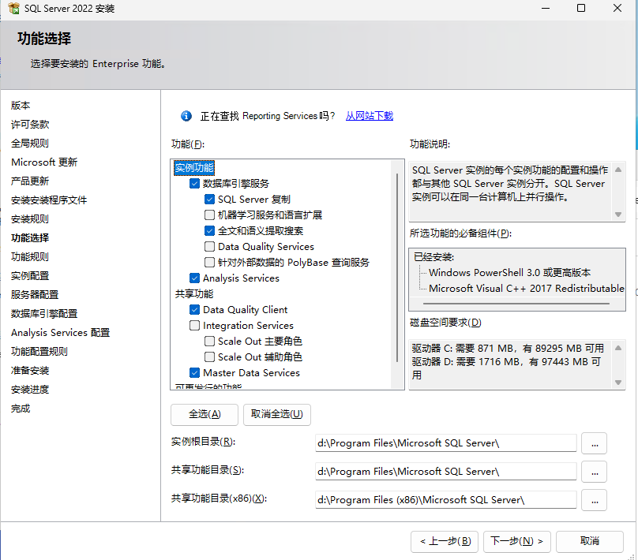The height and width of the screenshot is (560, 638).
Task: Click the 已经安装 prerequisites node
Action: coord(433,257)
